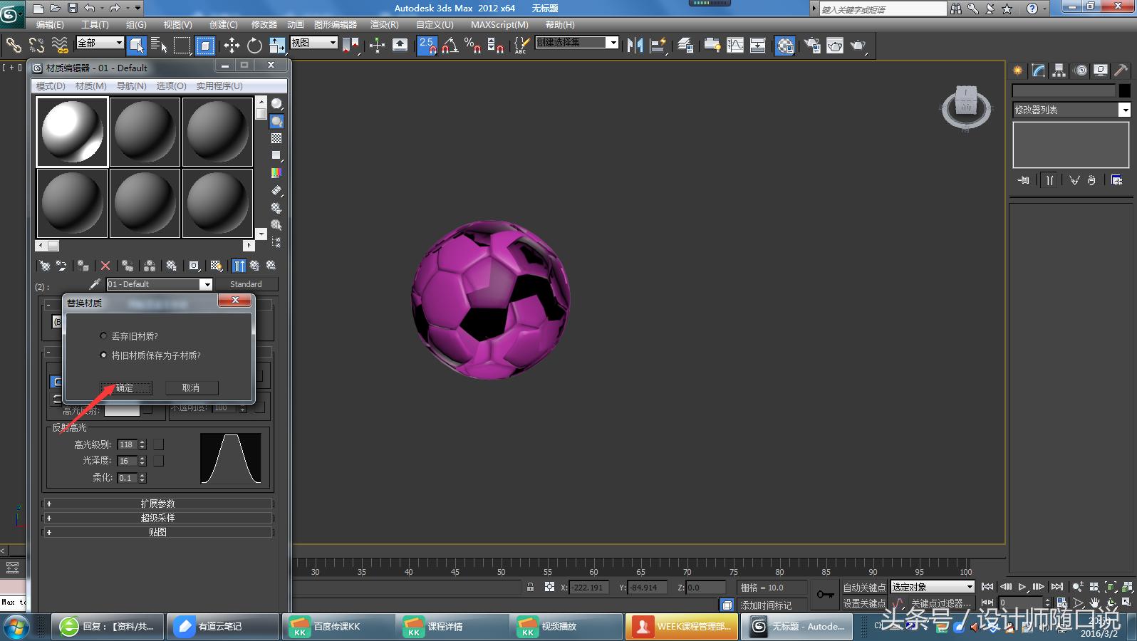Click Sample Type sphere icon in Material Editor
The image size is (1137, 641).
click(276, 104)
